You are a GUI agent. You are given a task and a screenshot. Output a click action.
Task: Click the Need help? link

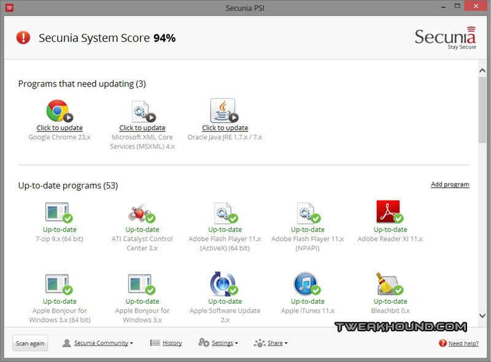click(463, 344)
